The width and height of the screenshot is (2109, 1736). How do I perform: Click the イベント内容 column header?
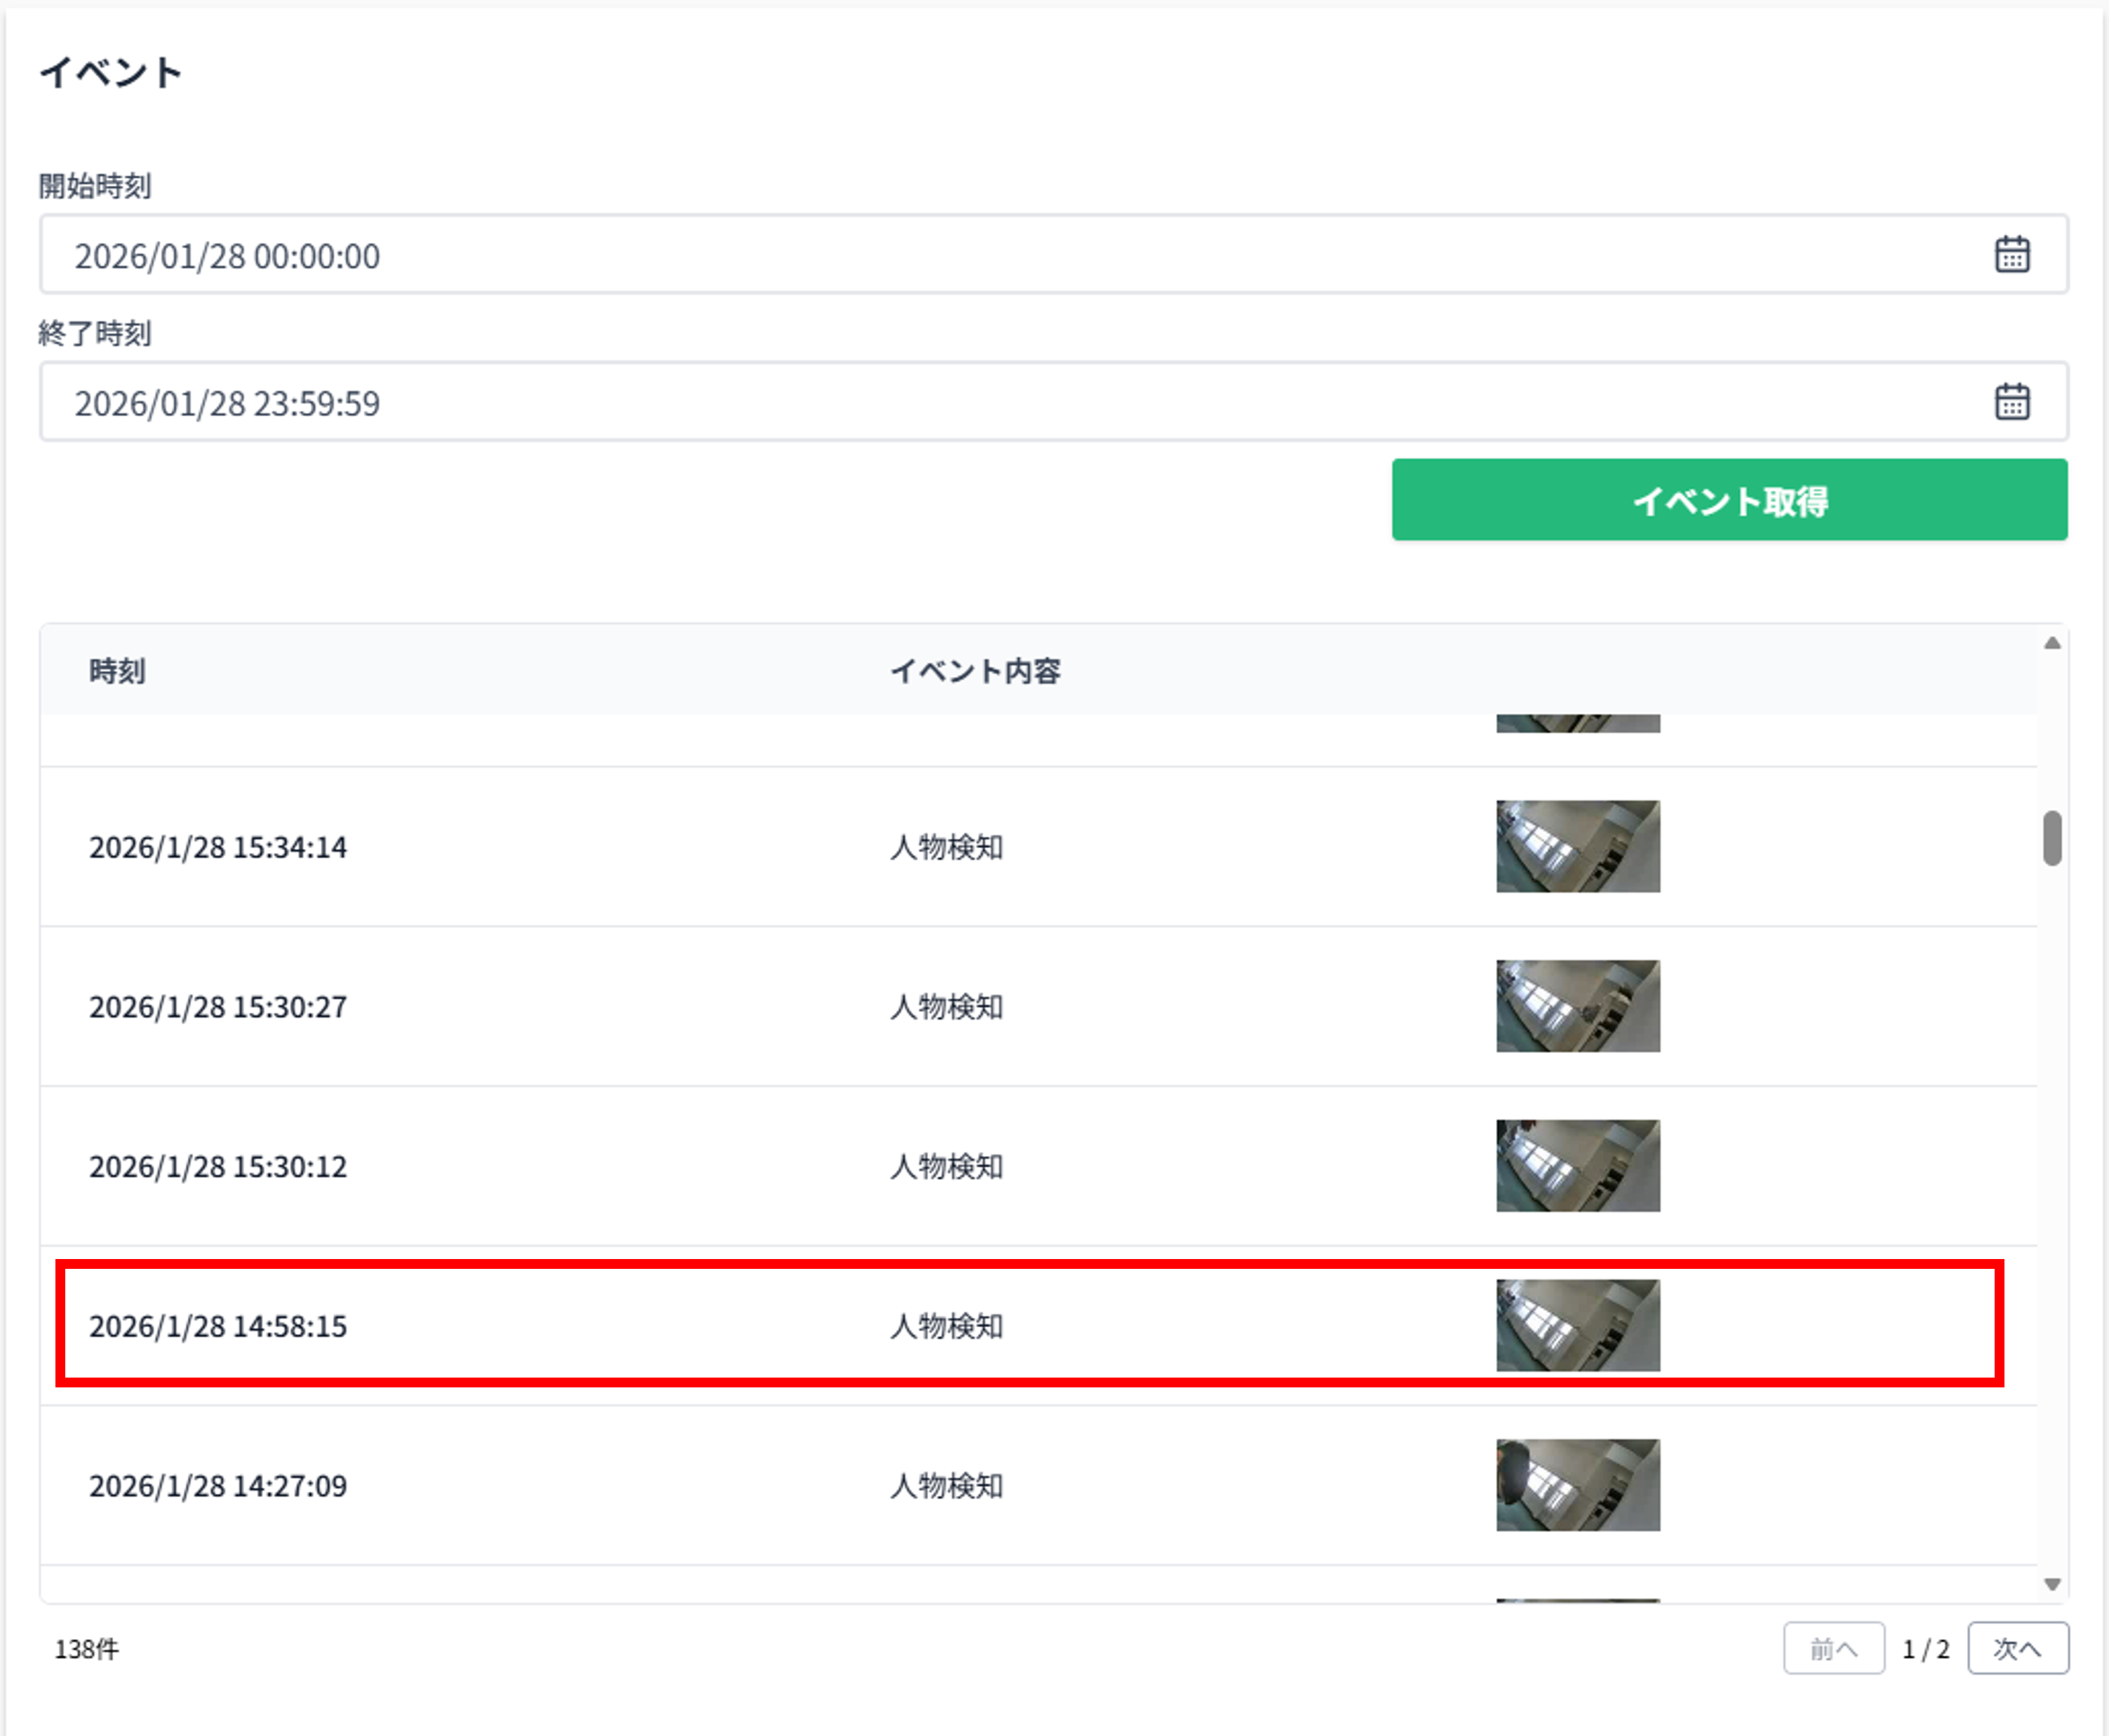(975, 671)
